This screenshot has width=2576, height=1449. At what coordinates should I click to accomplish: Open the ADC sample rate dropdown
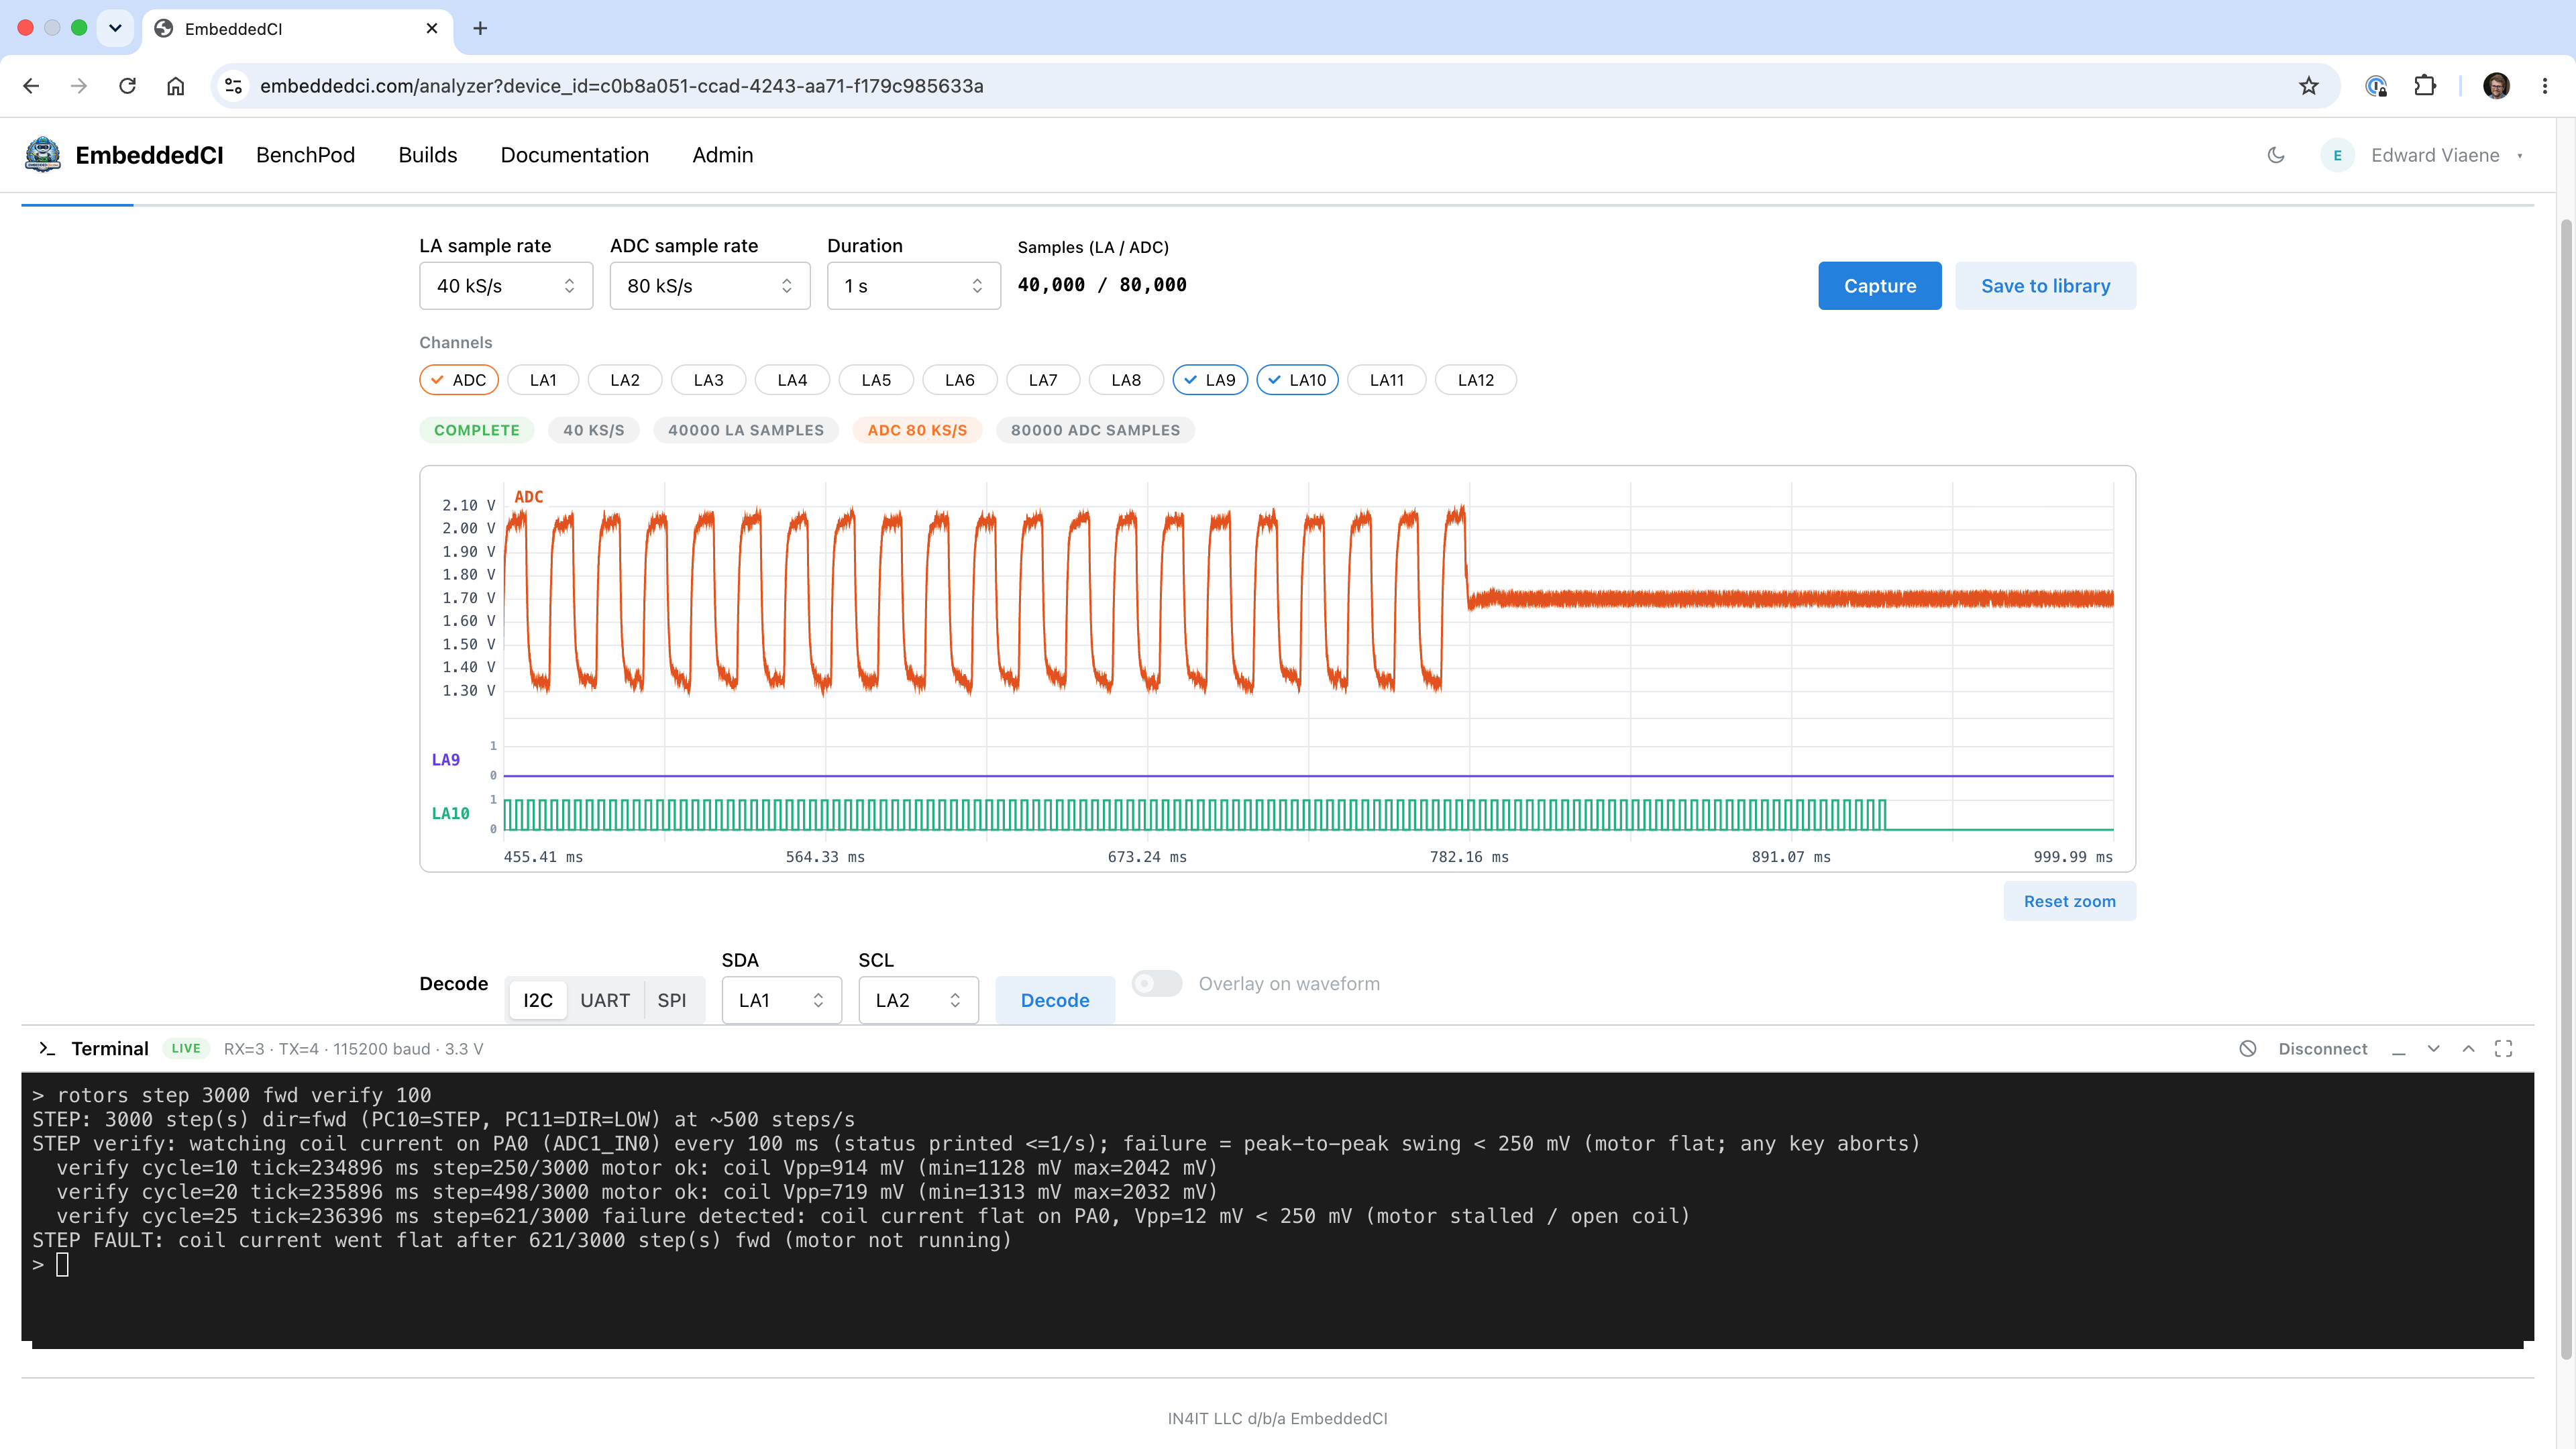point(710,286)
